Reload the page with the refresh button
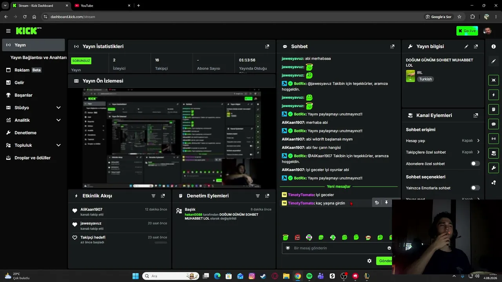Image resolution: width=502 pixels, height=282 pixels. click(x=25, y=17)
